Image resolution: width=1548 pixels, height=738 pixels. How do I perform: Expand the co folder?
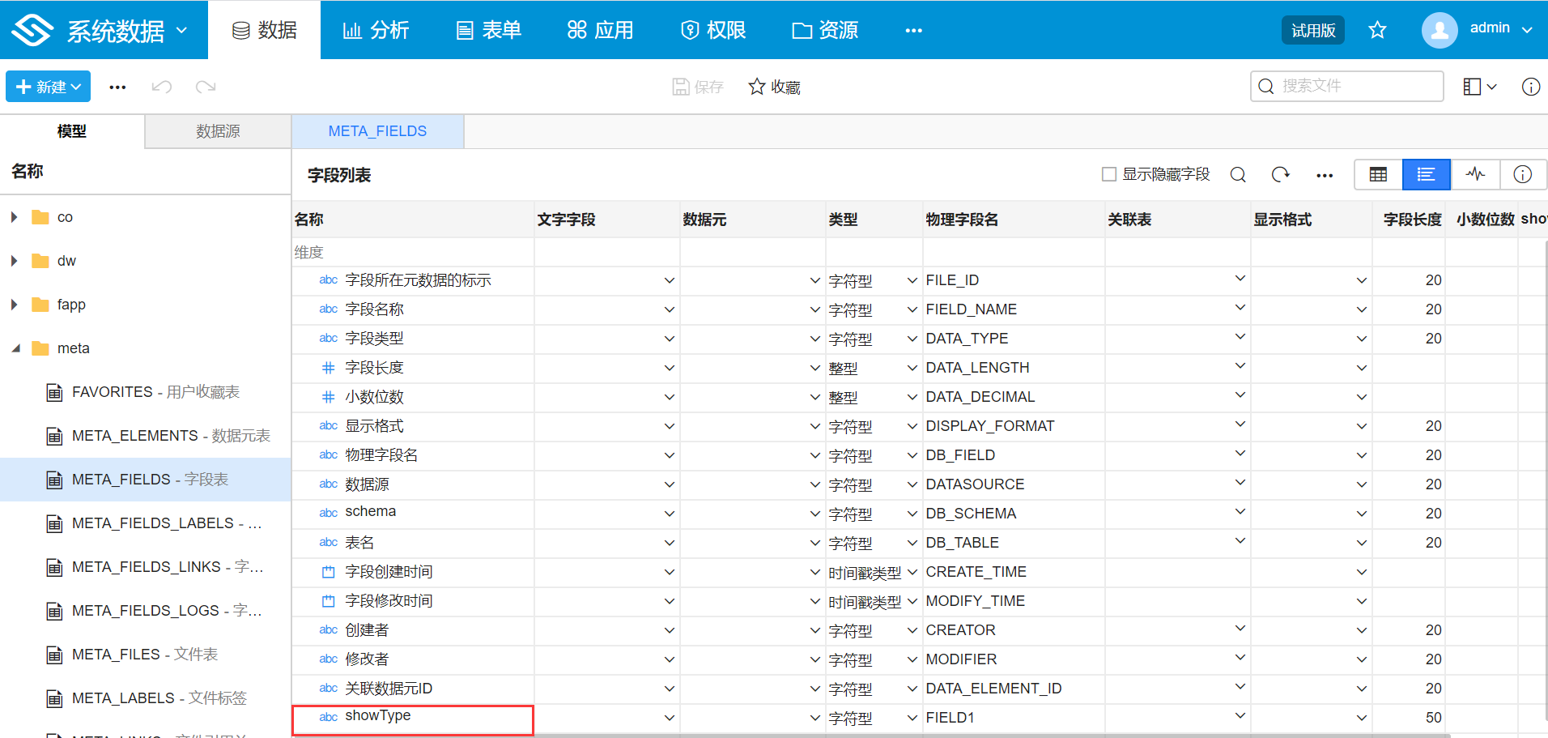[x=15, y=217]
